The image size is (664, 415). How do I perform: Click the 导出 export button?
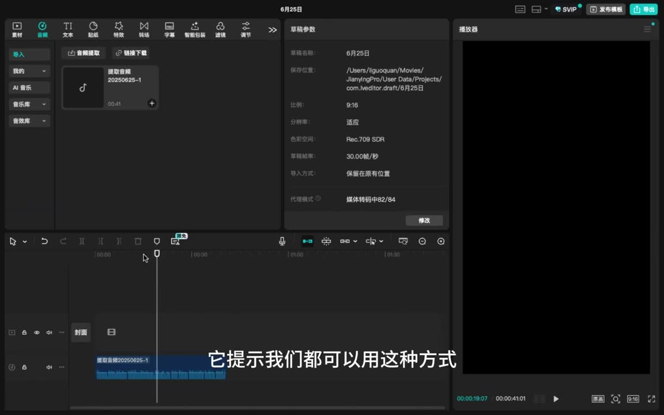pos(643,9)
